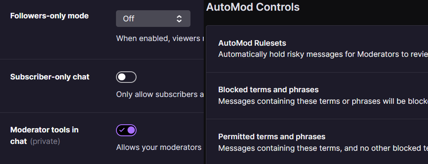
Task: Select the AutoMod Controls heading
Action: click(x=253, y=7)
